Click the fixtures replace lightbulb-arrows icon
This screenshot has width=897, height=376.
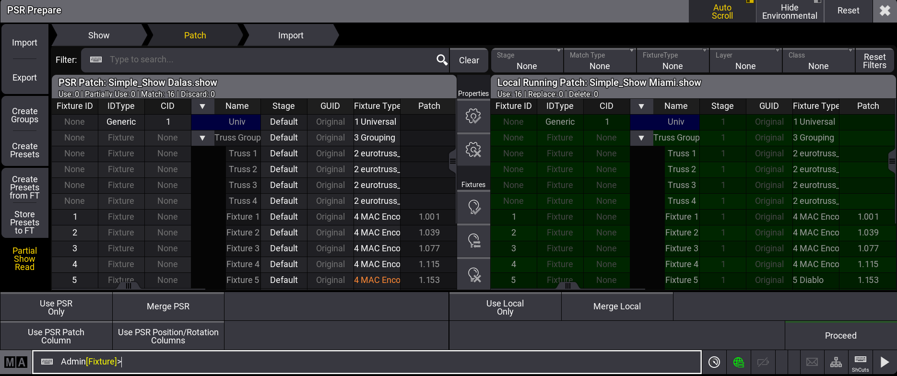473,241
